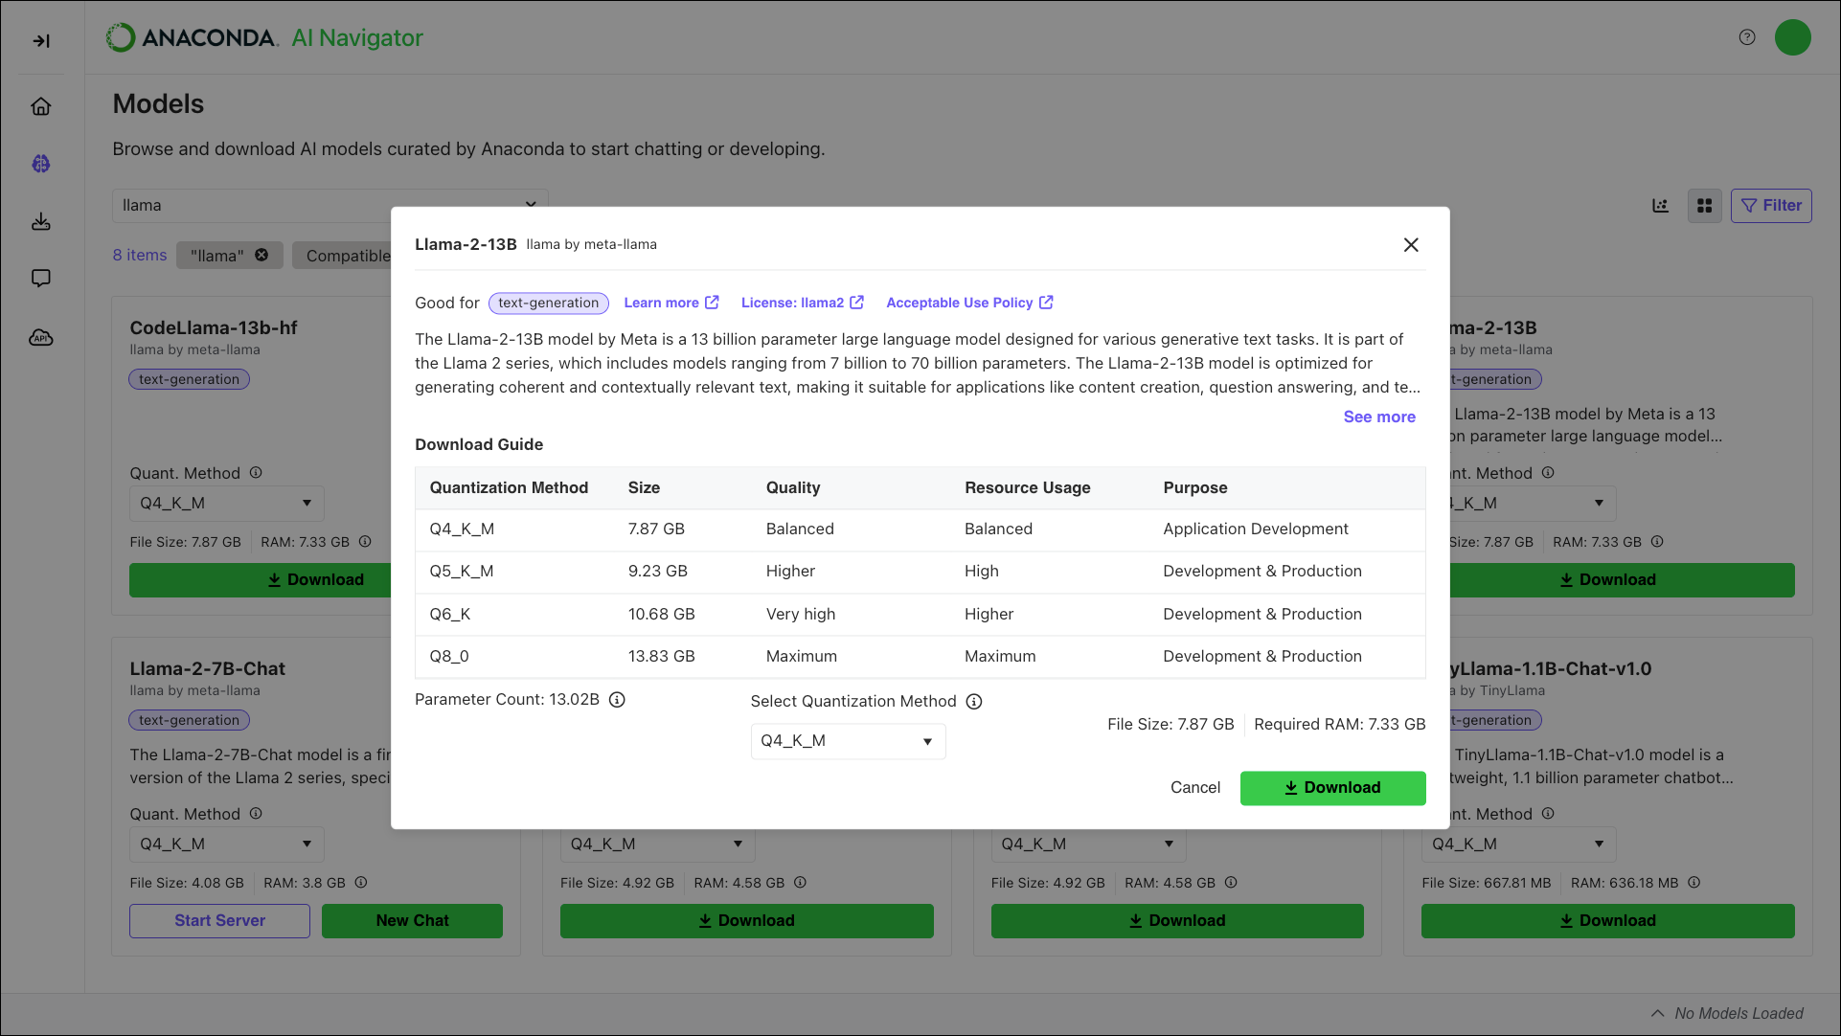Open Learn more link

(670, 303)
